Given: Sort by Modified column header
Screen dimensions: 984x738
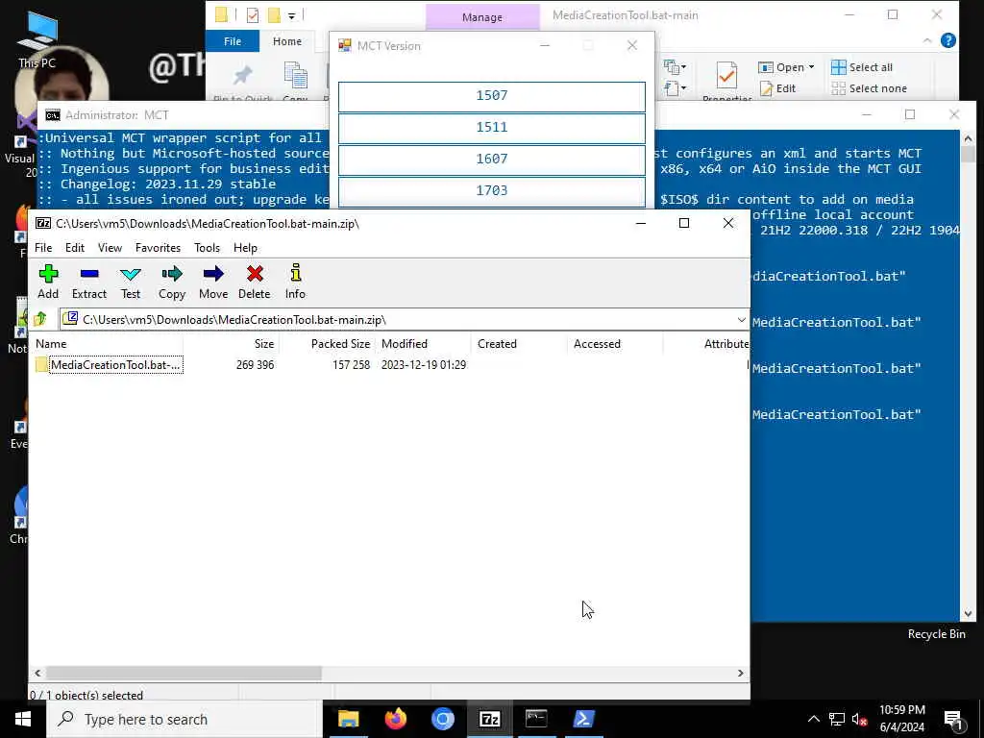Looking at the screenshot, I should click(x=424, y=344).
